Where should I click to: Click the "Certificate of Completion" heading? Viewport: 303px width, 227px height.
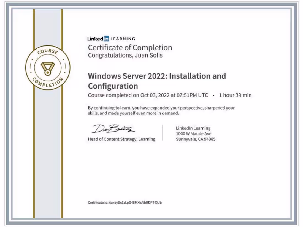[x=130, y=48]
